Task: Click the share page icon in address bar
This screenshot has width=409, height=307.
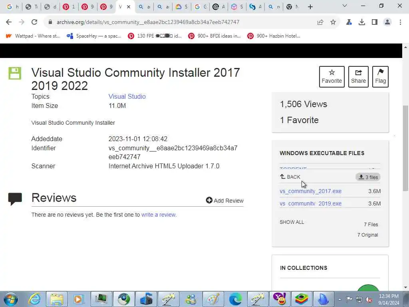Action: (320, 22)
